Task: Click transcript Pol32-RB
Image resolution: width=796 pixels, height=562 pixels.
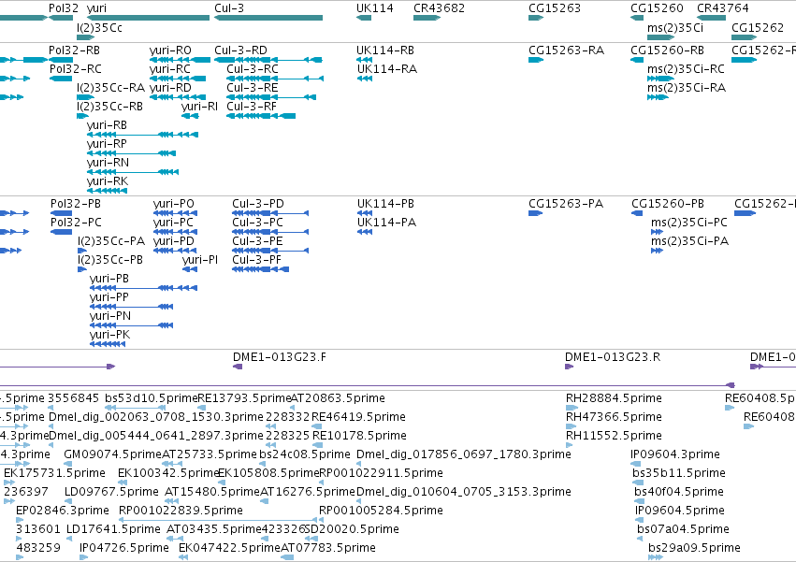Action: 74,50
